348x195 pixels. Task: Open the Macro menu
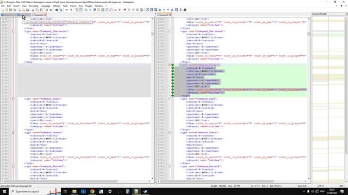(73, 6)
